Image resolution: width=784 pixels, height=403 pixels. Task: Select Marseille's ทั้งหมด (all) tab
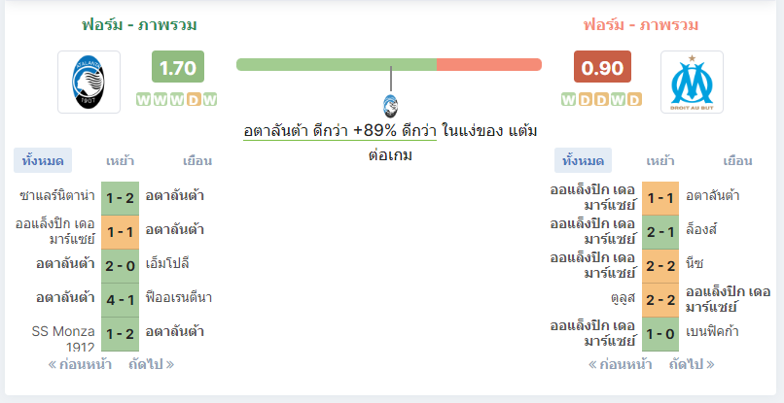tap(583, 160)
